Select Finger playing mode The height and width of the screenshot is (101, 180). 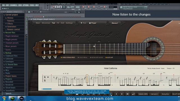coord(93,23)
